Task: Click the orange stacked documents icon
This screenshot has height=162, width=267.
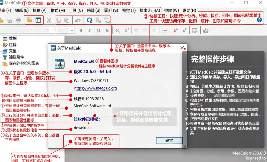Action: [x=29, y=20]
